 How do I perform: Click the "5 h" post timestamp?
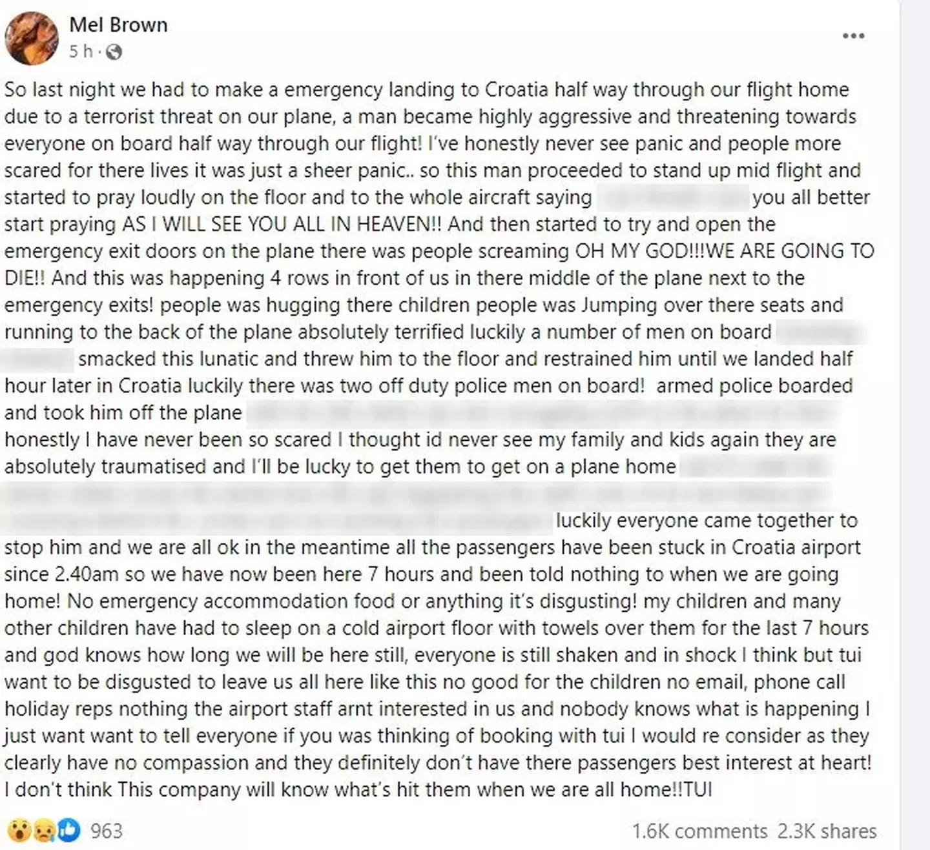point(81,52)
